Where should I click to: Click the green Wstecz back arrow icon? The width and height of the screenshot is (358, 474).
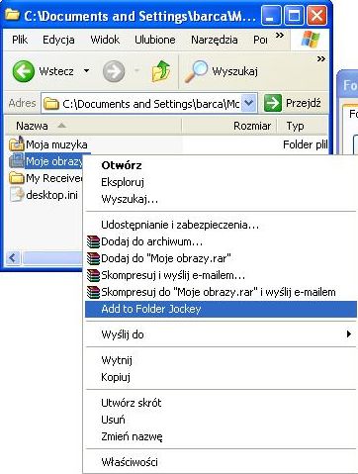point(23,71)
